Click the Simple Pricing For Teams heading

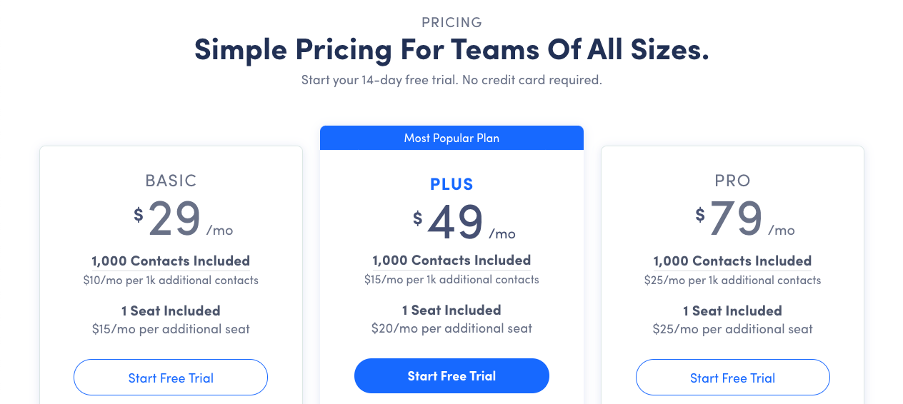pos(451,50)
